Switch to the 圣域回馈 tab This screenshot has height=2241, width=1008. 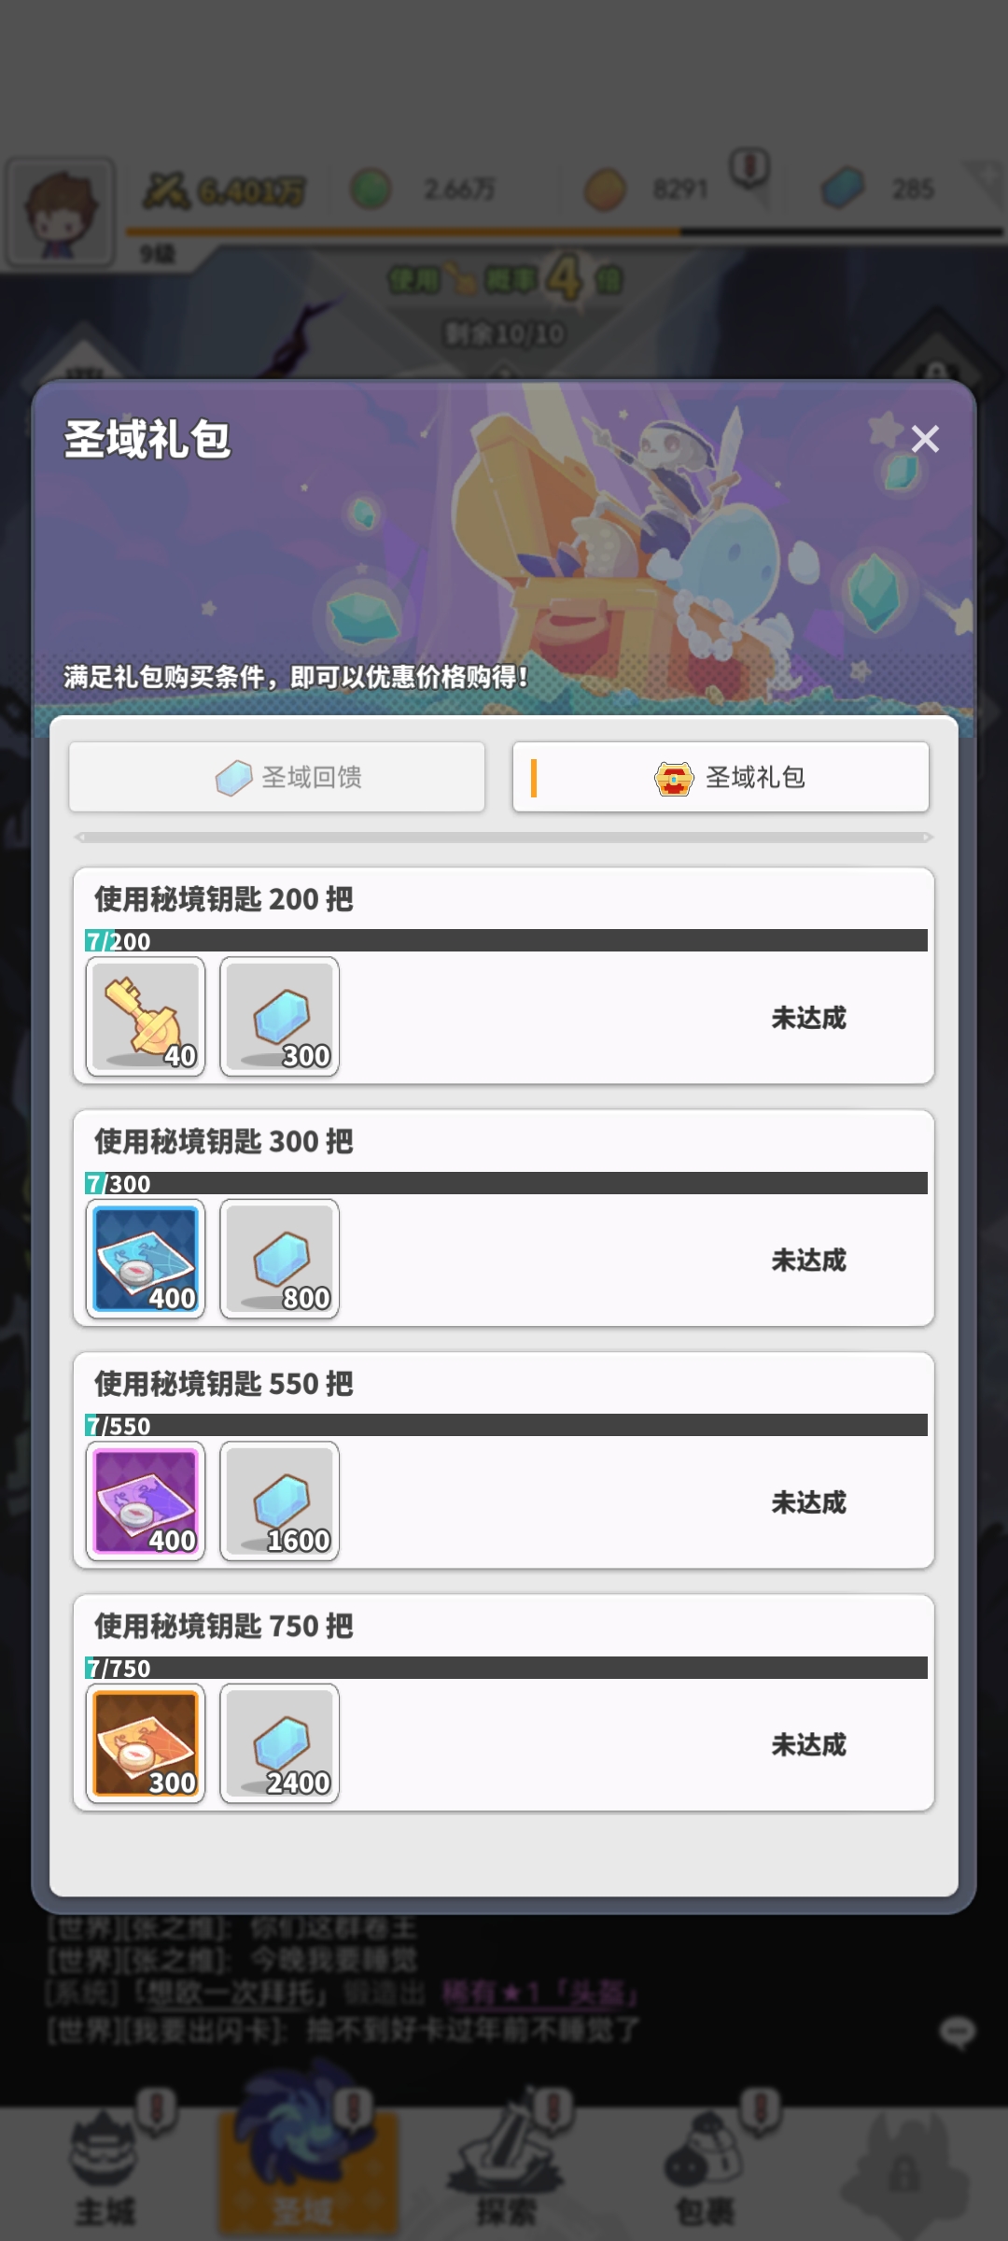pyautogui.click(x=276, y=777)
